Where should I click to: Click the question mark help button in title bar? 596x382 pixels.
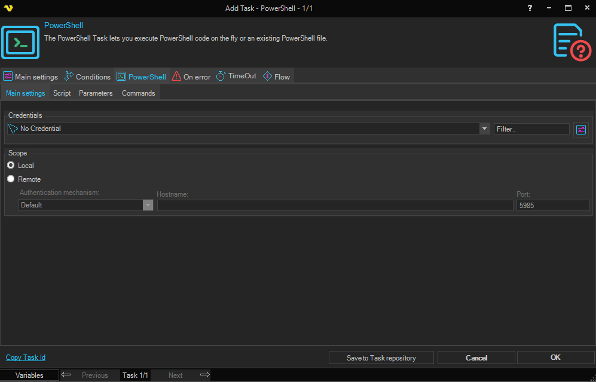point(530,8)
